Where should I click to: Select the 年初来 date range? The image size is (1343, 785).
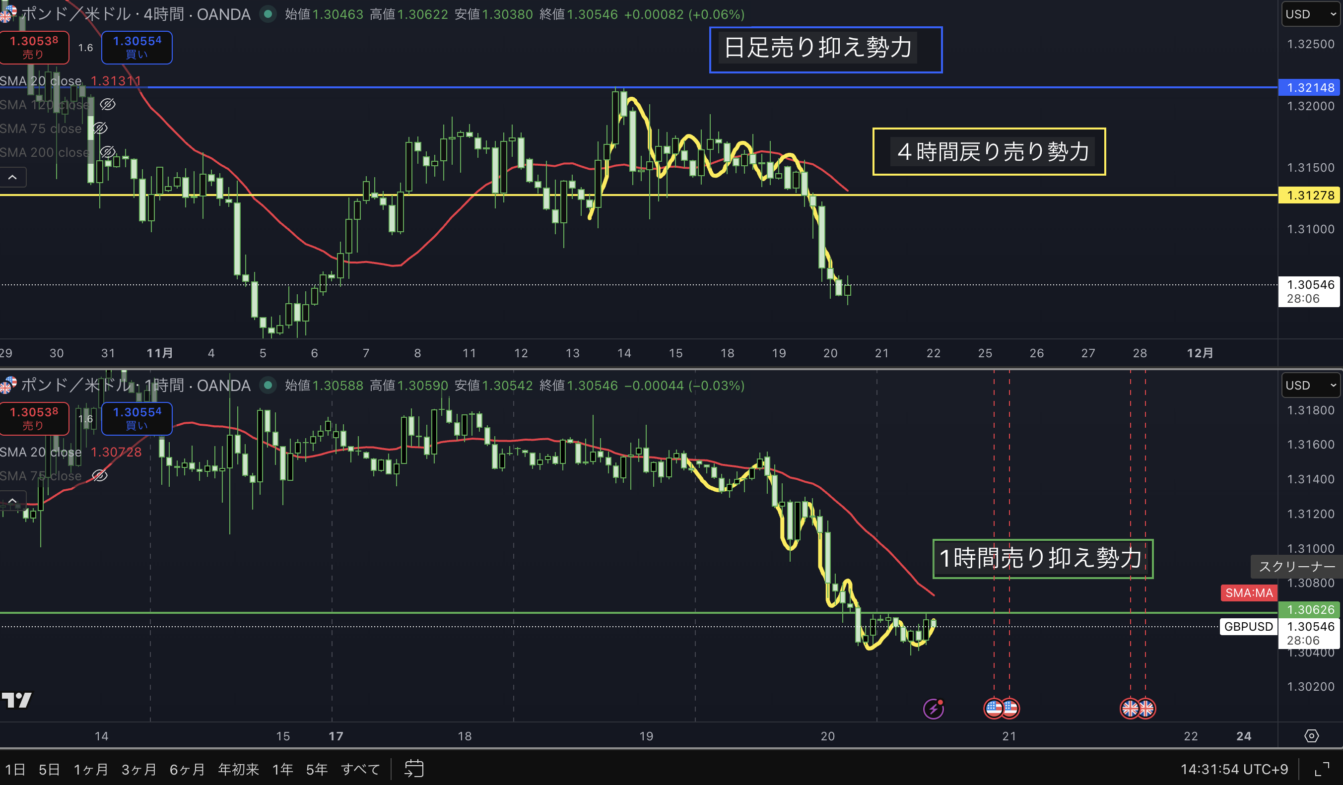coord(238,769)
